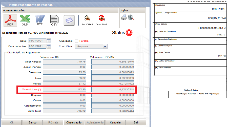Click the Data input field

[37, 41]
